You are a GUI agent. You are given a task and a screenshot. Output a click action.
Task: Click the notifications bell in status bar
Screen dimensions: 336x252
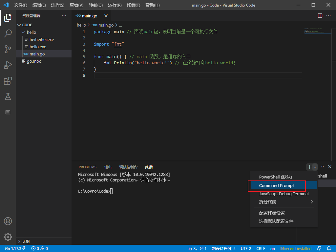(329, 248)
